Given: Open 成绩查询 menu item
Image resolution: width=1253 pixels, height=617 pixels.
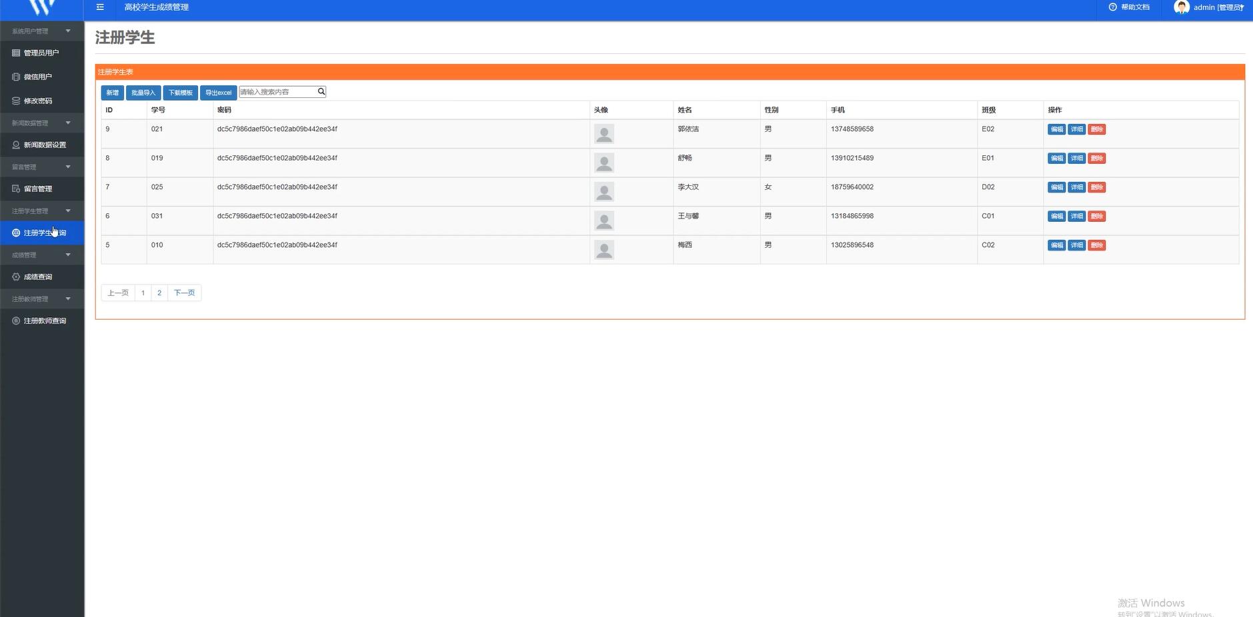Looking at the screenshot, I should [42, 277].
